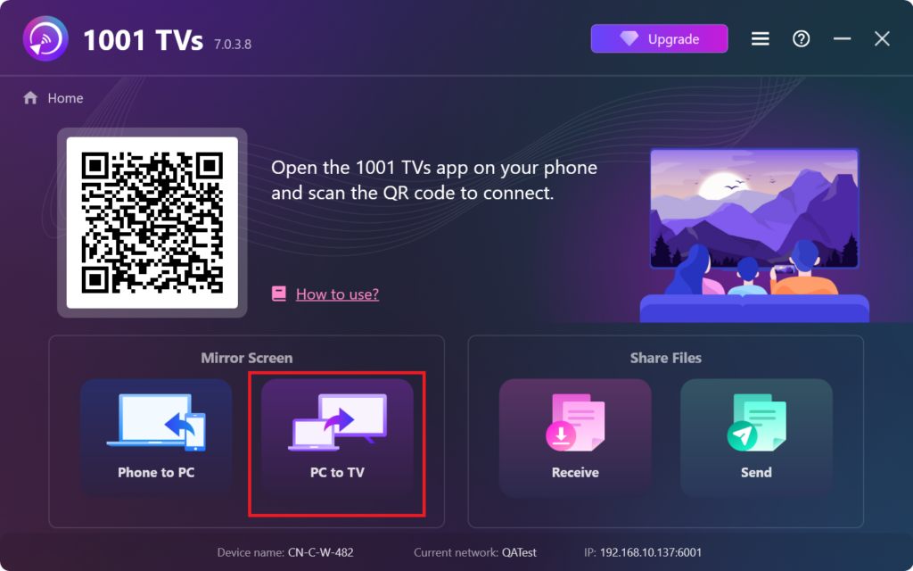Select the PC to TV mirror option
913x571 pixels.
pos(337,437)
